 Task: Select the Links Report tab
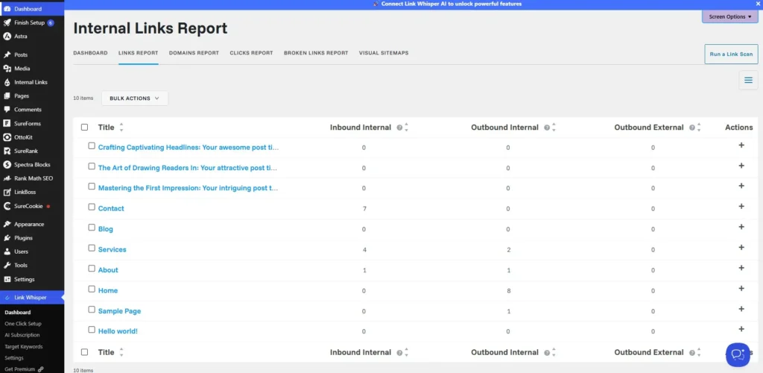pyautogui.click(x=138, y=52)
